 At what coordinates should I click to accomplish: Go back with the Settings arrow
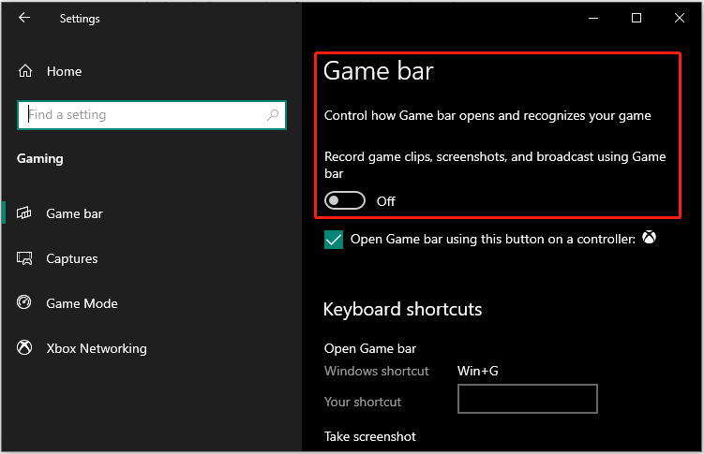coord(24,18)
